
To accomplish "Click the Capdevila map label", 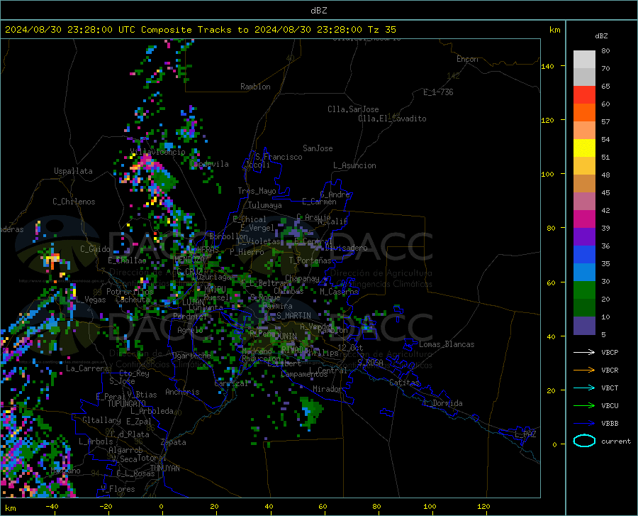I will click(209, 164).
